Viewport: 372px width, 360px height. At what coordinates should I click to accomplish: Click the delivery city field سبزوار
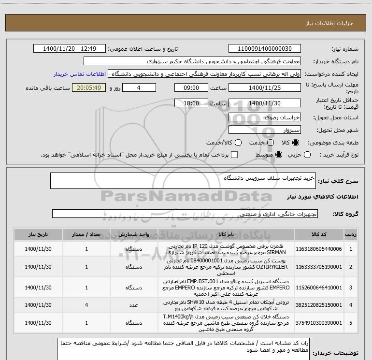point(265,130)
